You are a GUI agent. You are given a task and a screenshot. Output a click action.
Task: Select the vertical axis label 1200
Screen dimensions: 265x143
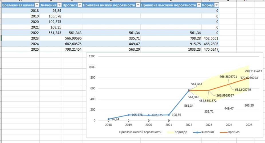92,56
